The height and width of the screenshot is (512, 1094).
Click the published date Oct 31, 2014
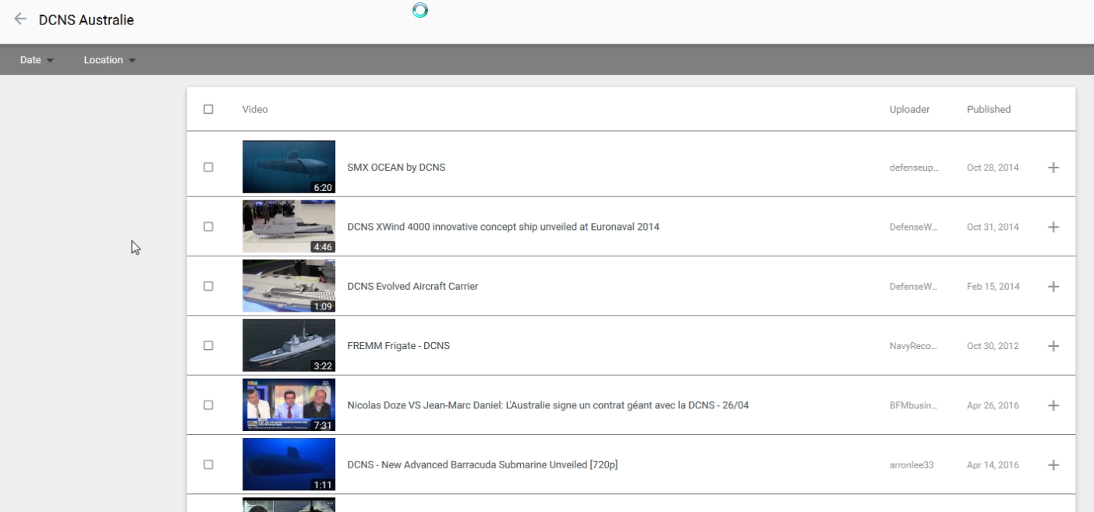click(993, 227)
